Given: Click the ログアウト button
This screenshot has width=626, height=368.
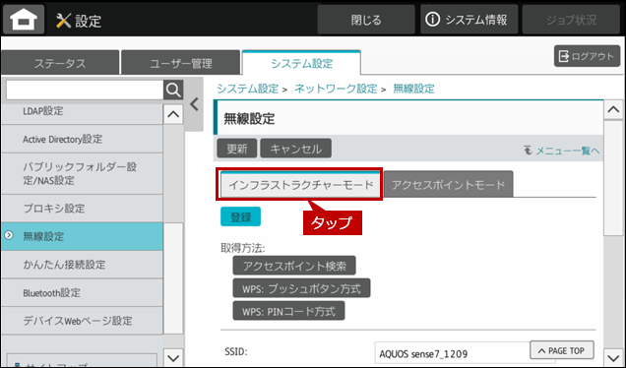Looking at the screenshot, I should click(x=587, y=56).
